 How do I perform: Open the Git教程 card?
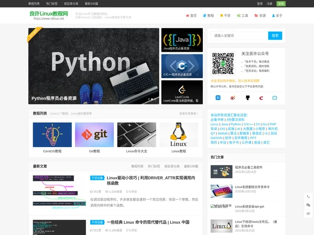pos(94,138)
